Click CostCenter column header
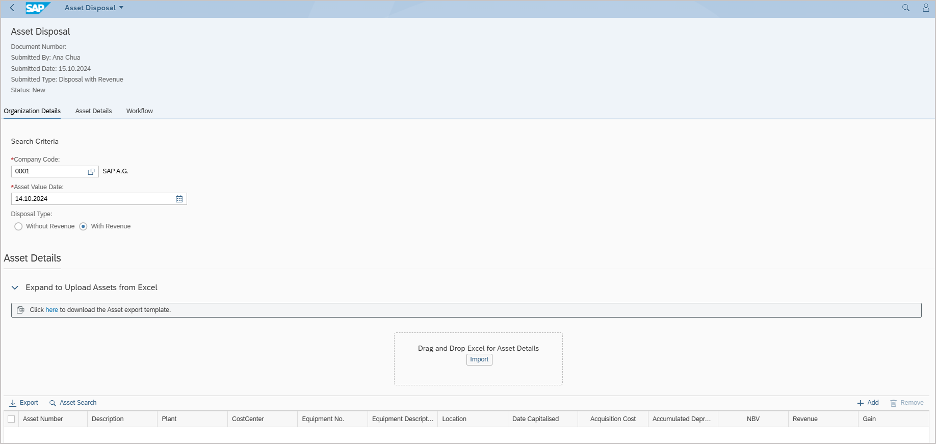Image resolution: width=936 pixels, height=444 pixels. coord(263,419)
